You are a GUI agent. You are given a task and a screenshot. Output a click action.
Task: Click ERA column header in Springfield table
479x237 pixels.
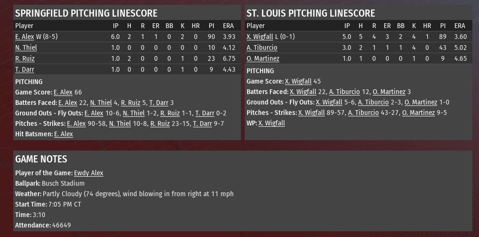(x=228, y=26)
